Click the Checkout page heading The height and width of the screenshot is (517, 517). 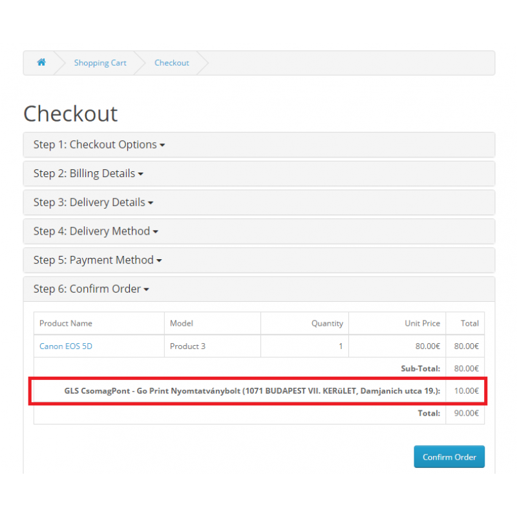point(70,114)
